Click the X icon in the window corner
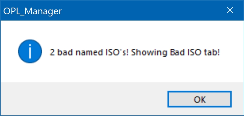The image size is (244, 116). [x=230, y=10]
